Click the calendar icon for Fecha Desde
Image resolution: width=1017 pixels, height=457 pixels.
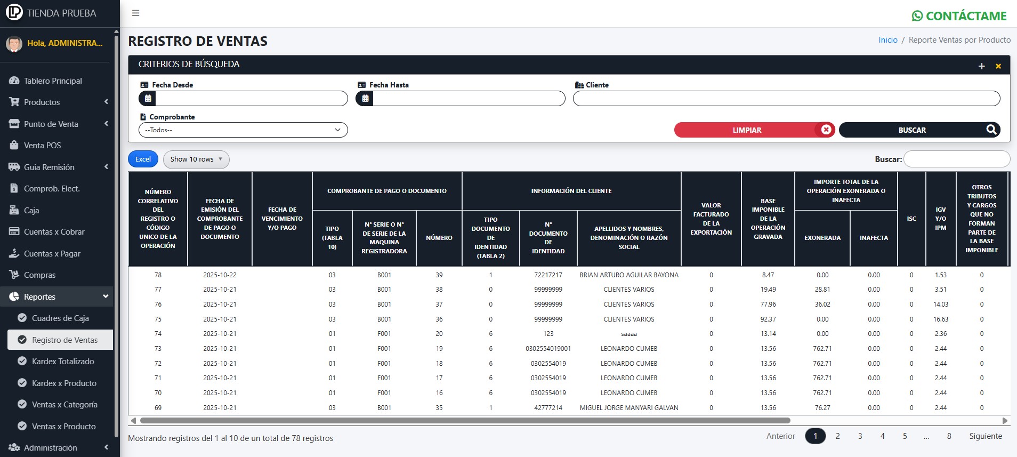click(x=148, y=99)
